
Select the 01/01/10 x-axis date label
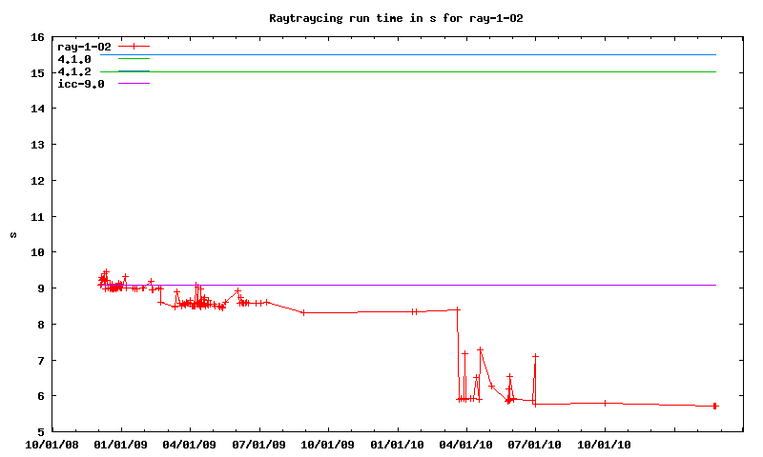[x=398, y=445]
